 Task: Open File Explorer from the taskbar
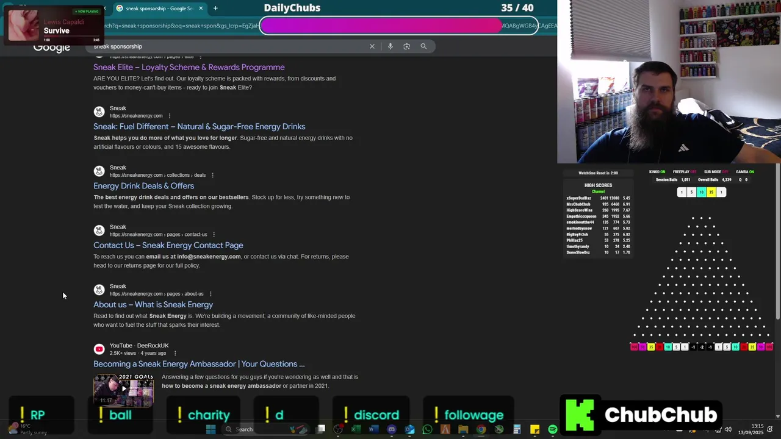(x=463, y=429)
